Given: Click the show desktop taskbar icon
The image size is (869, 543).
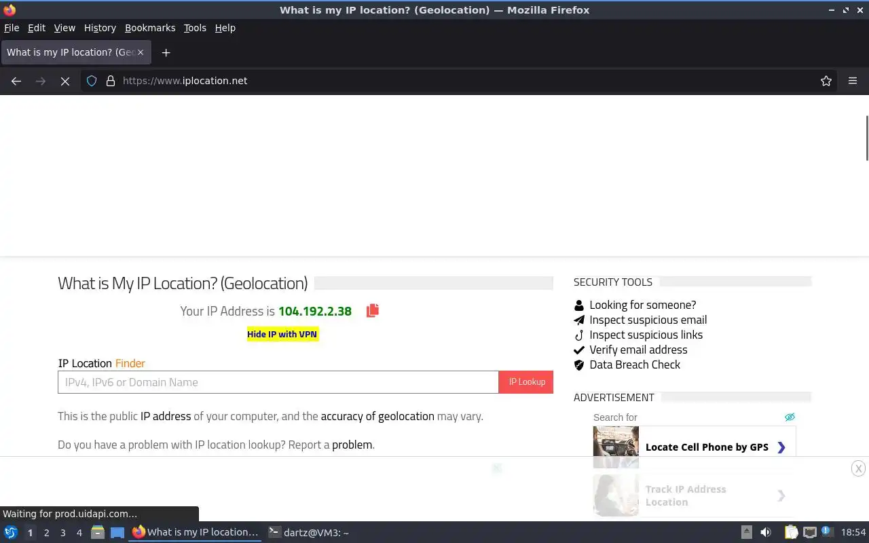Looking at the screenshot, I should tap(117, 533).
